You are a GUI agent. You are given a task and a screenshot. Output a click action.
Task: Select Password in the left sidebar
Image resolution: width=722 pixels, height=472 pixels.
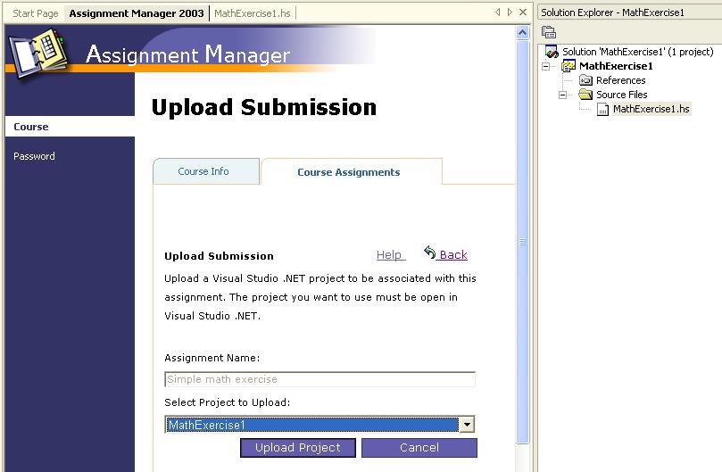tap(34, 156)
